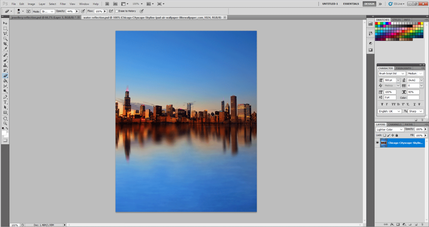The width and height of the screenshot is (429, 227).
Task: Open the Lighter Color blend mode dropdown
Action: point(390,130)
